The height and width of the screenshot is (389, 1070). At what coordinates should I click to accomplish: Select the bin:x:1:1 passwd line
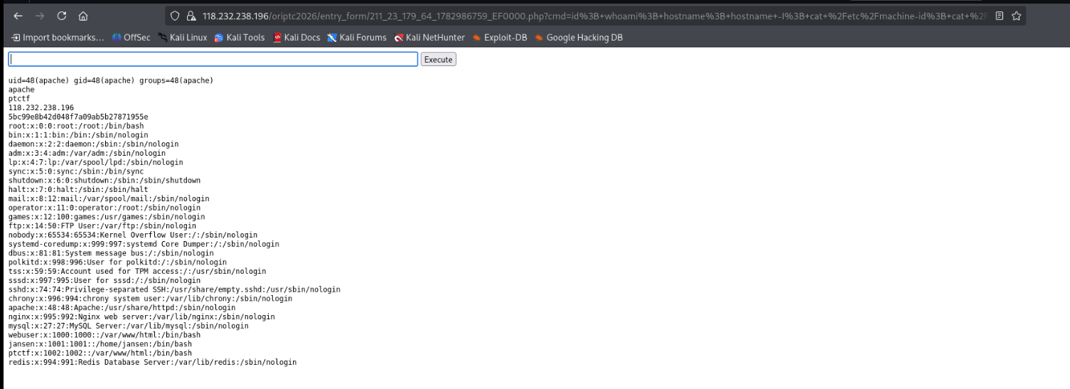tap(78, 135)
